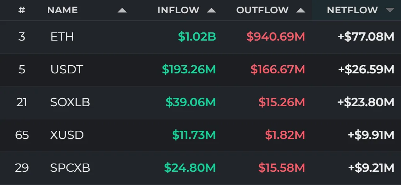Click the NETFLOW column header
Image resolution: width=401 pixels, height=185 pixels.
click(352, 10)
